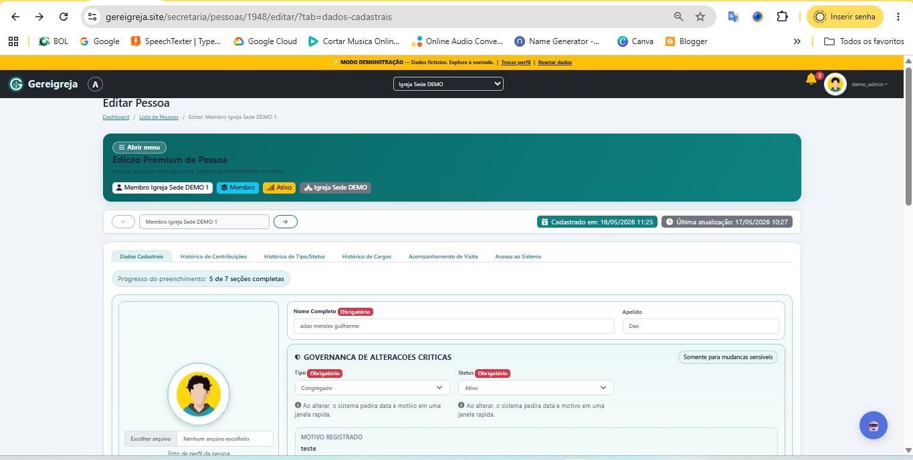Open the Todos os favoritos folder
The width and height of the screenshot is (913, 460).
click(864, 41)
